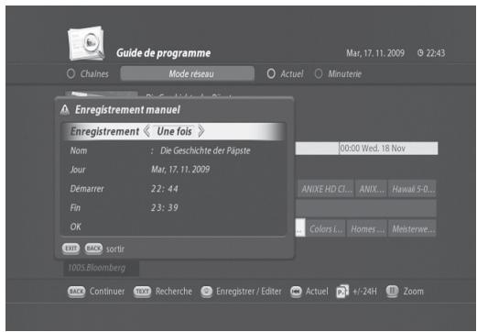This screenshot has height=332, width=477.
Task: Click Enregistrer / Editer label in bottom bar
Action: click(249, 292)
